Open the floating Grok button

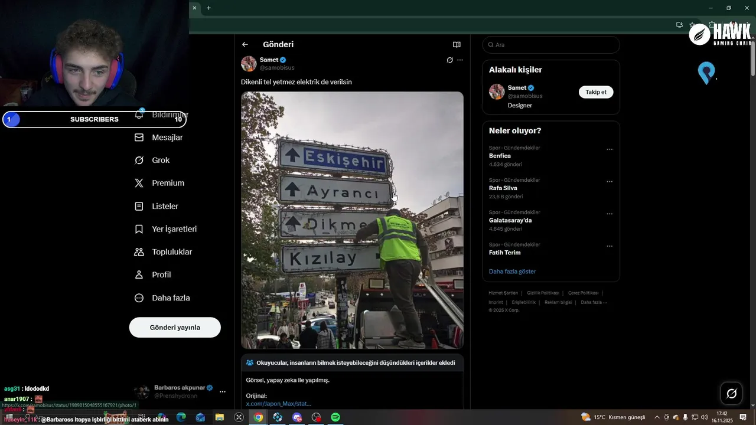731,394
